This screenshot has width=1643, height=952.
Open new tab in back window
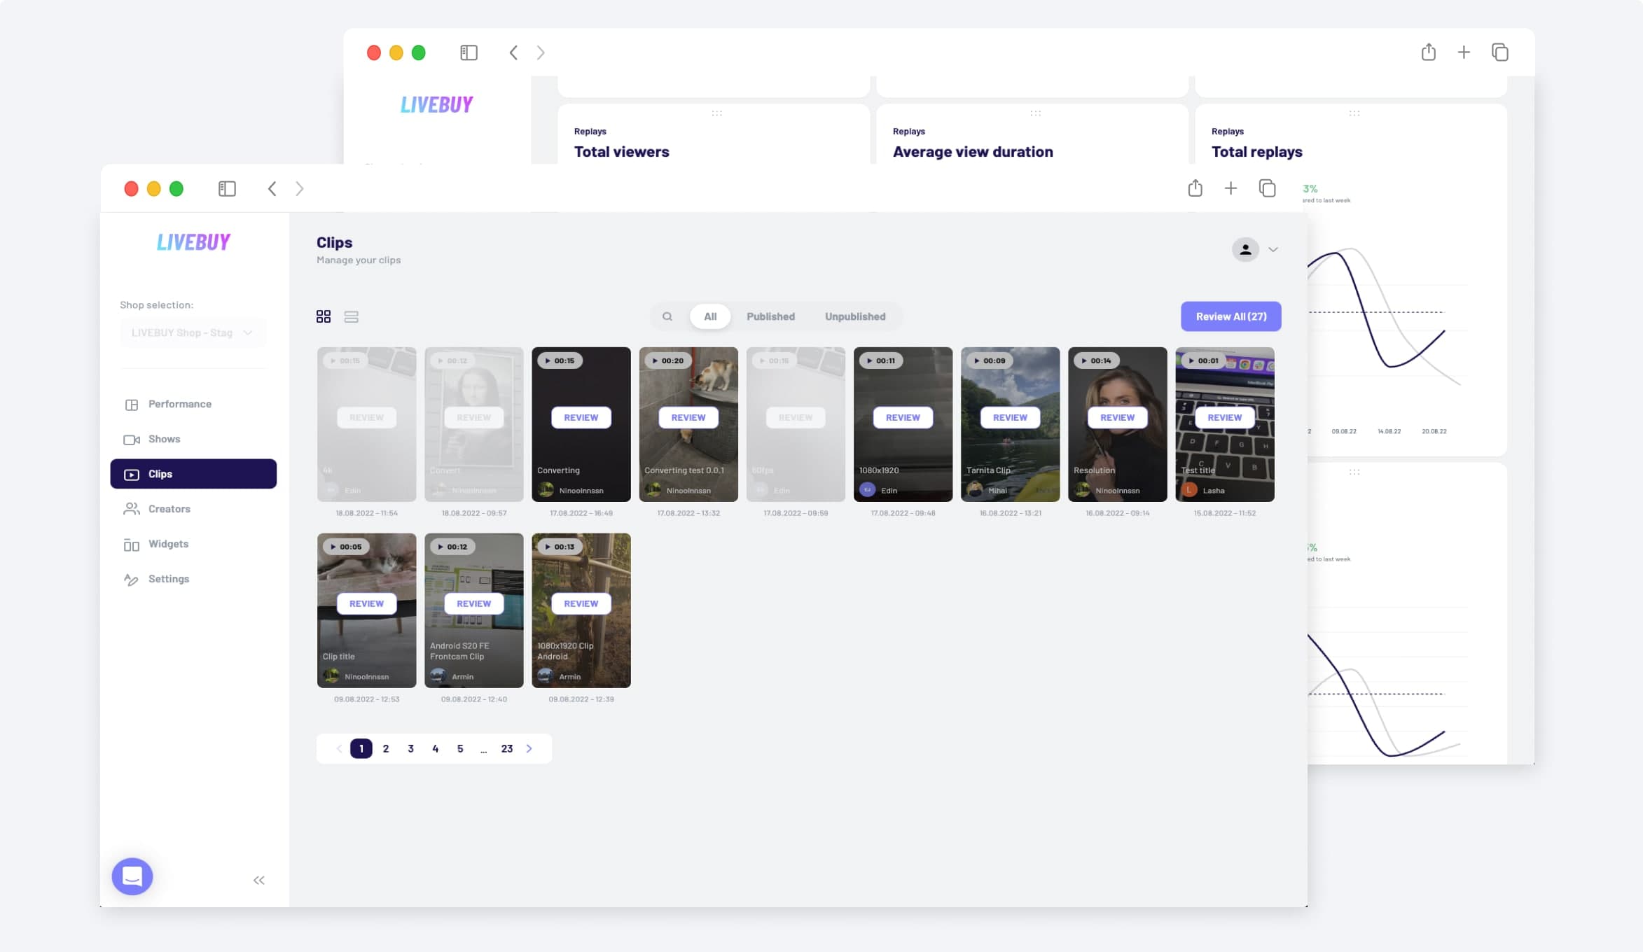pyautogui.click(x=1464, y=52)
